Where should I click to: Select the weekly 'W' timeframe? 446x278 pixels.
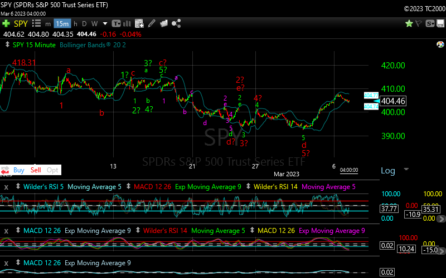tap(94, 24)
